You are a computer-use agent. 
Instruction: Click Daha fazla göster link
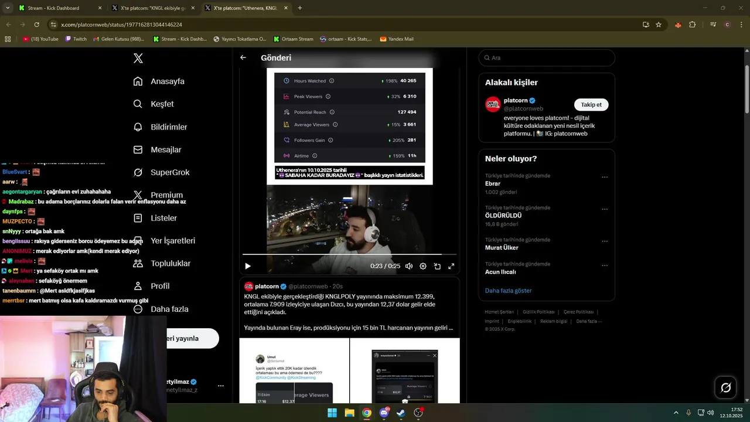(509, 291)
